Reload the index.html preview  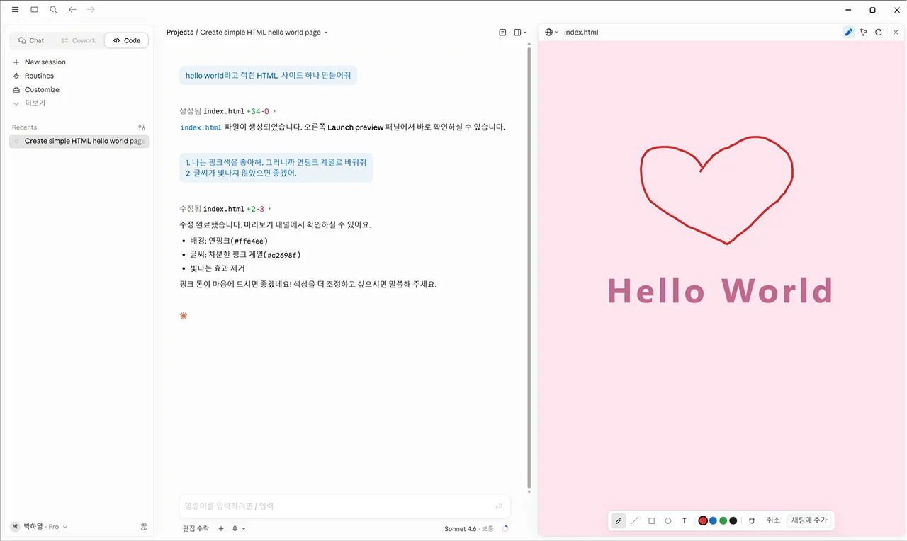point(879,32)
